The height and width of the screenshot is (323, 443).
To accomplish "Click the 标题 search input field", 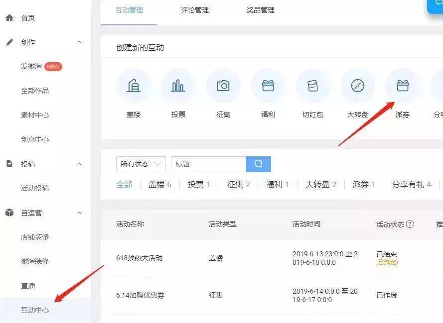I will click(x=209, y=164).
